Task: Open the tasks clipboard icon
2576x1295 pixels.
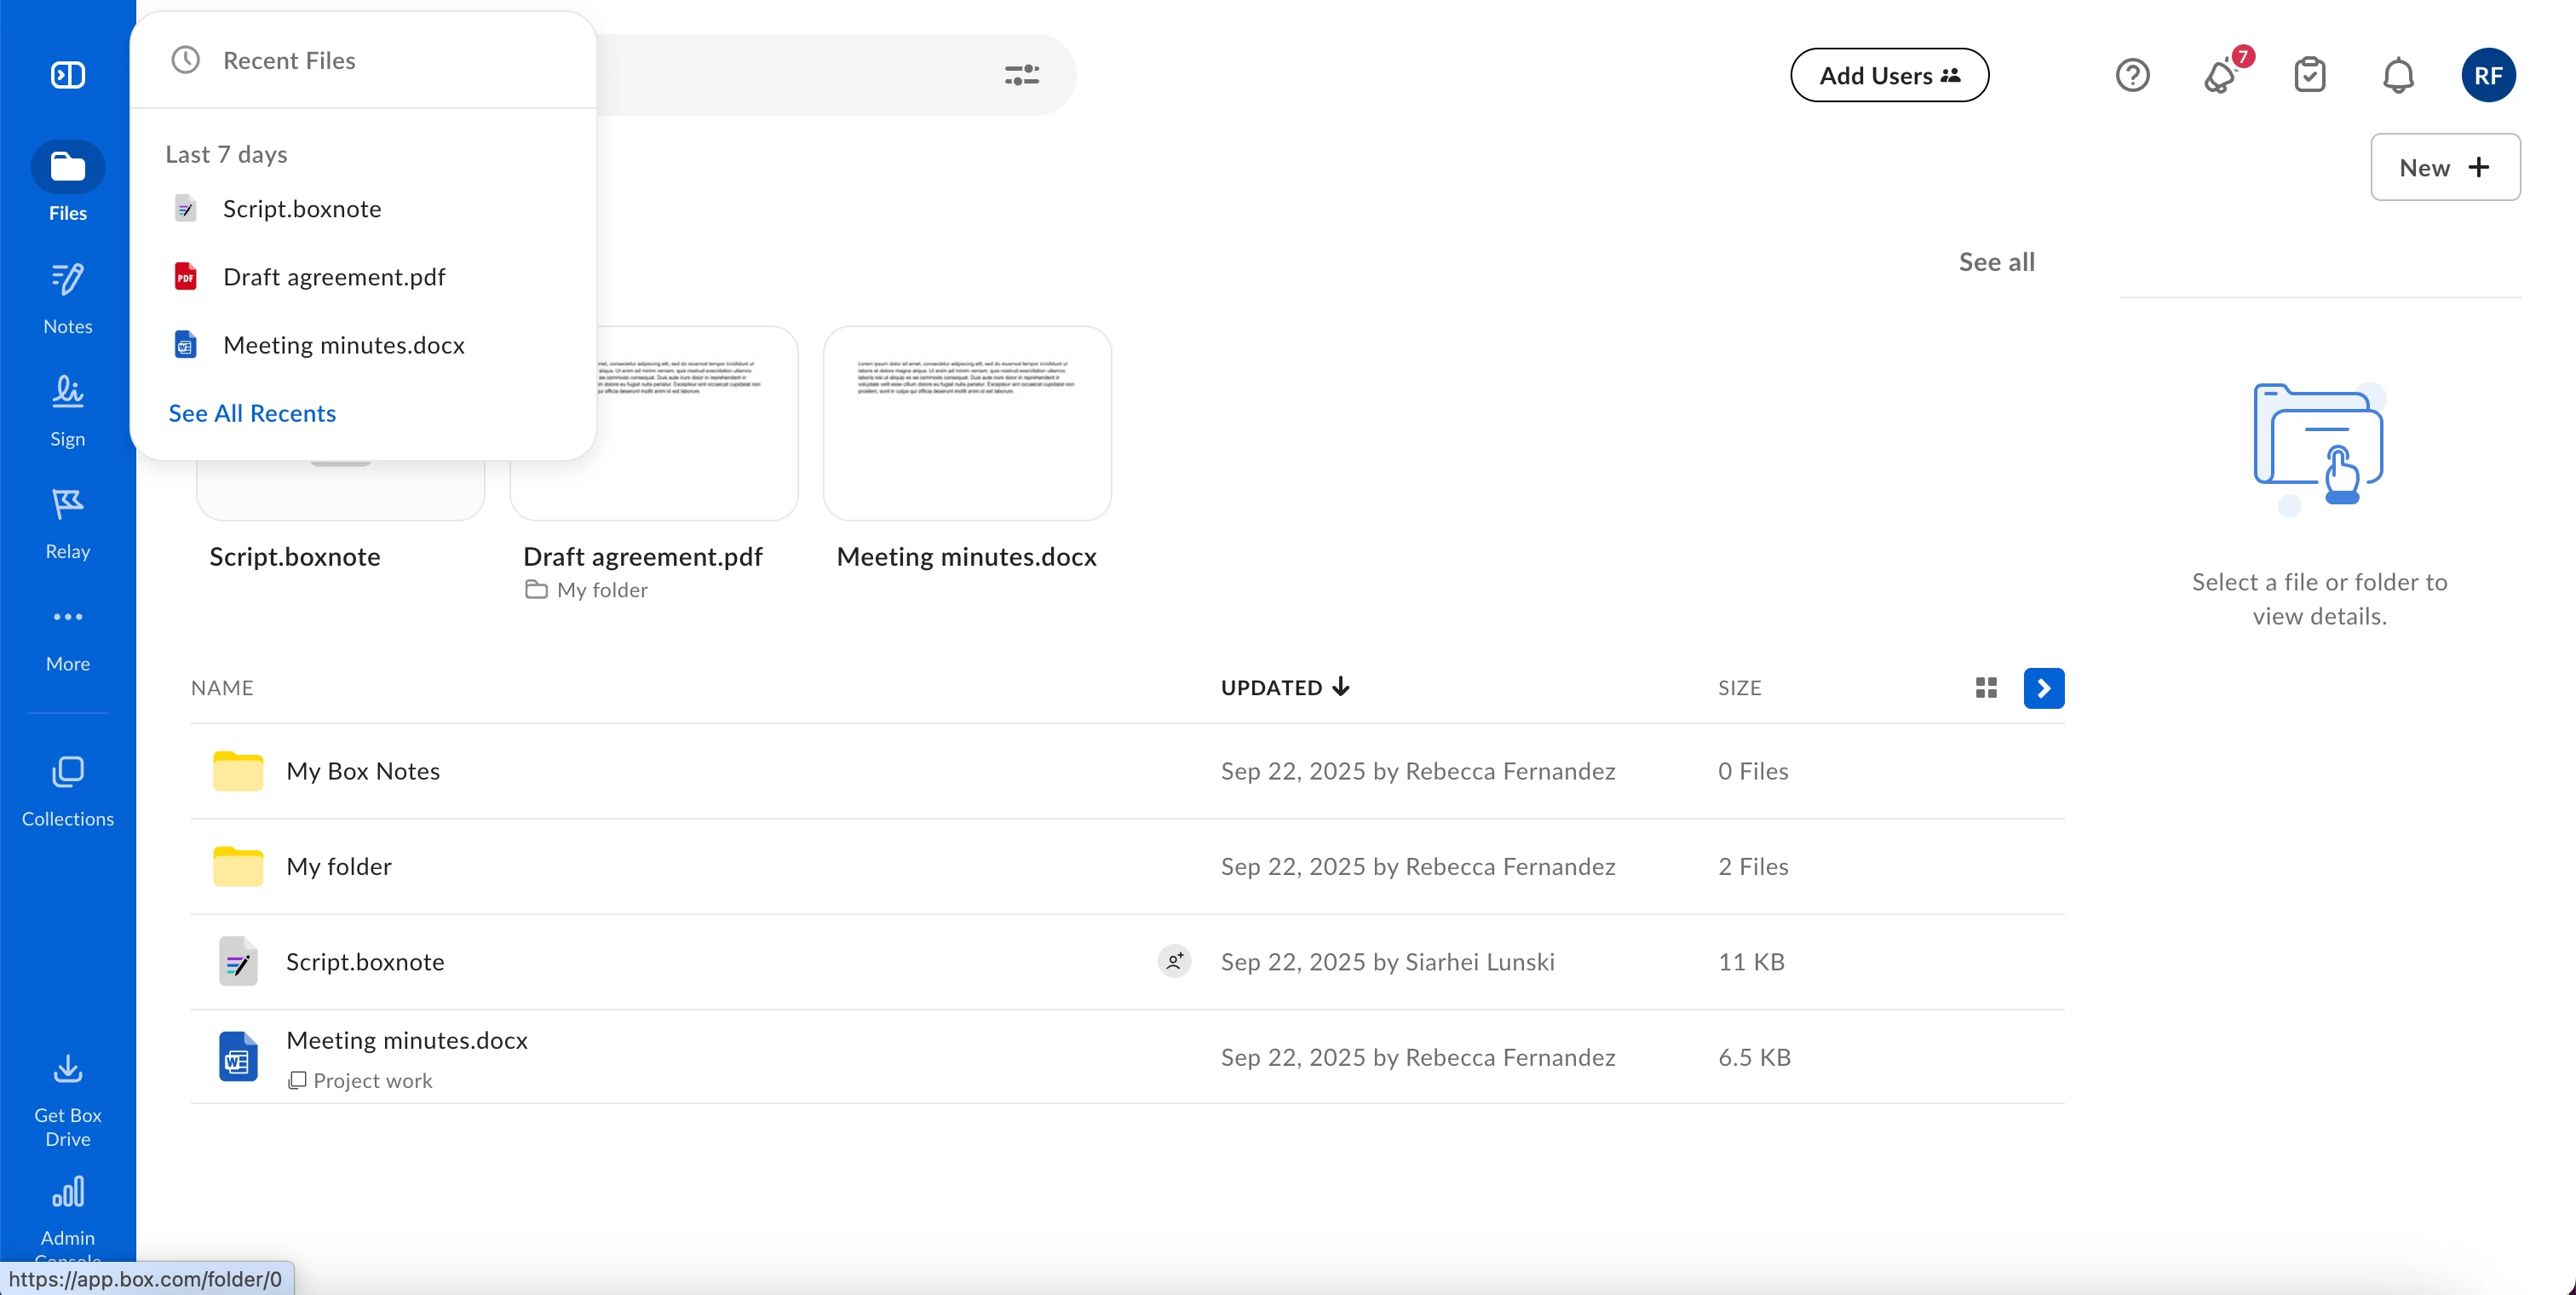Action: coord(2309,75)
